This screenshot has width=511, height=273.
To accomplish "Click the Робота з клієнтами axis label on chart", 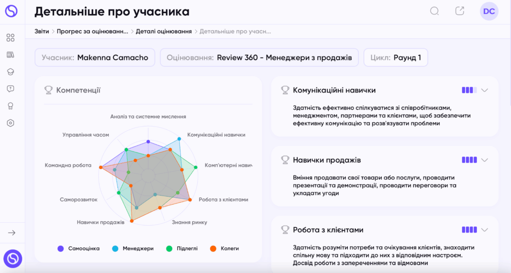I will click(x=224, y=200).
